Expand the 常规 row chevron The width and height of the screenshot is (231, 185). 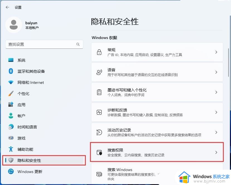[216, 52]
